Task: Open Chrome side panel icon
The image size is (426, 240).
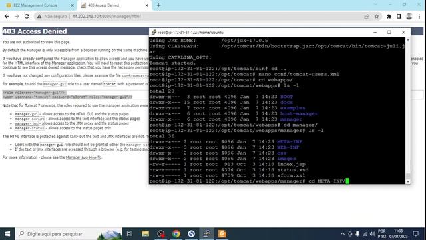Action: [x=399, y=16]
